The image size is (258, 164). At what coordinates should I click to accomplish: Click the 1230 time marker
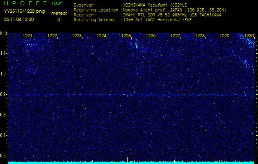click(249, 36)
